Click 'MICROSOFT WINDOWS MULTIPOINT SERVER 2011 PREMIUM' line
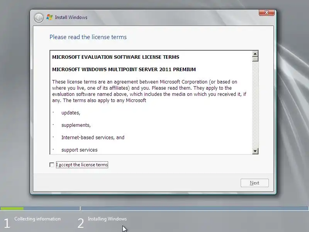This screenshot has height=232, width=309. pyautogui.click(x=124, y=70)
